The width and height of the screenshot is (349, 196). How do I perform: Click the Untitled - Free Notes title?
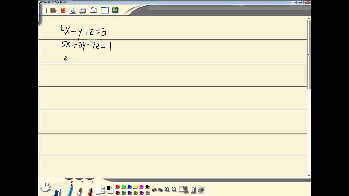pyautogui.click(x=55, y=2)
